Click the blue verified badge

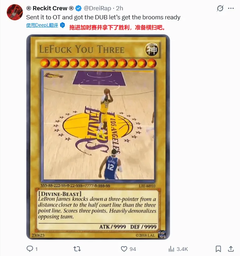(x=78, y=8)
